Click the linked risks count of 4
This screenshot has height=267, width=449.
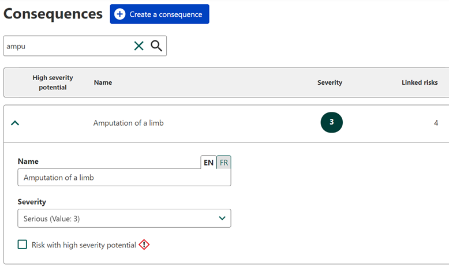[x=436, y=123]
